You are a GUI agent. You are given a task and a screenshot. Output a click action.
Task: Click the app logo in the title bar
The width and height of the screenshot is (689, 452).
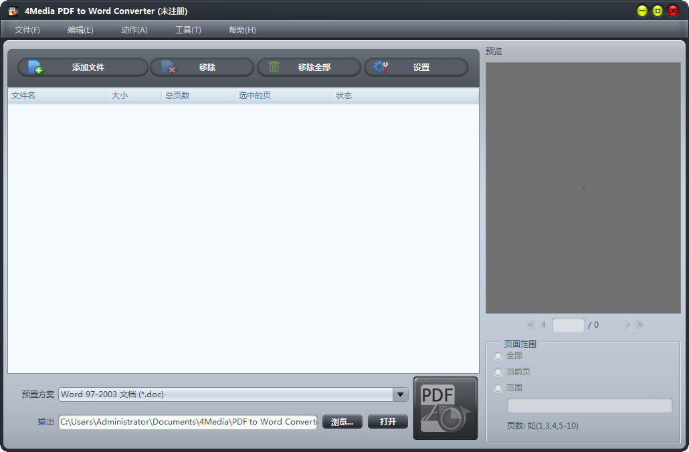pyautogui.click(x=13, y=11)
